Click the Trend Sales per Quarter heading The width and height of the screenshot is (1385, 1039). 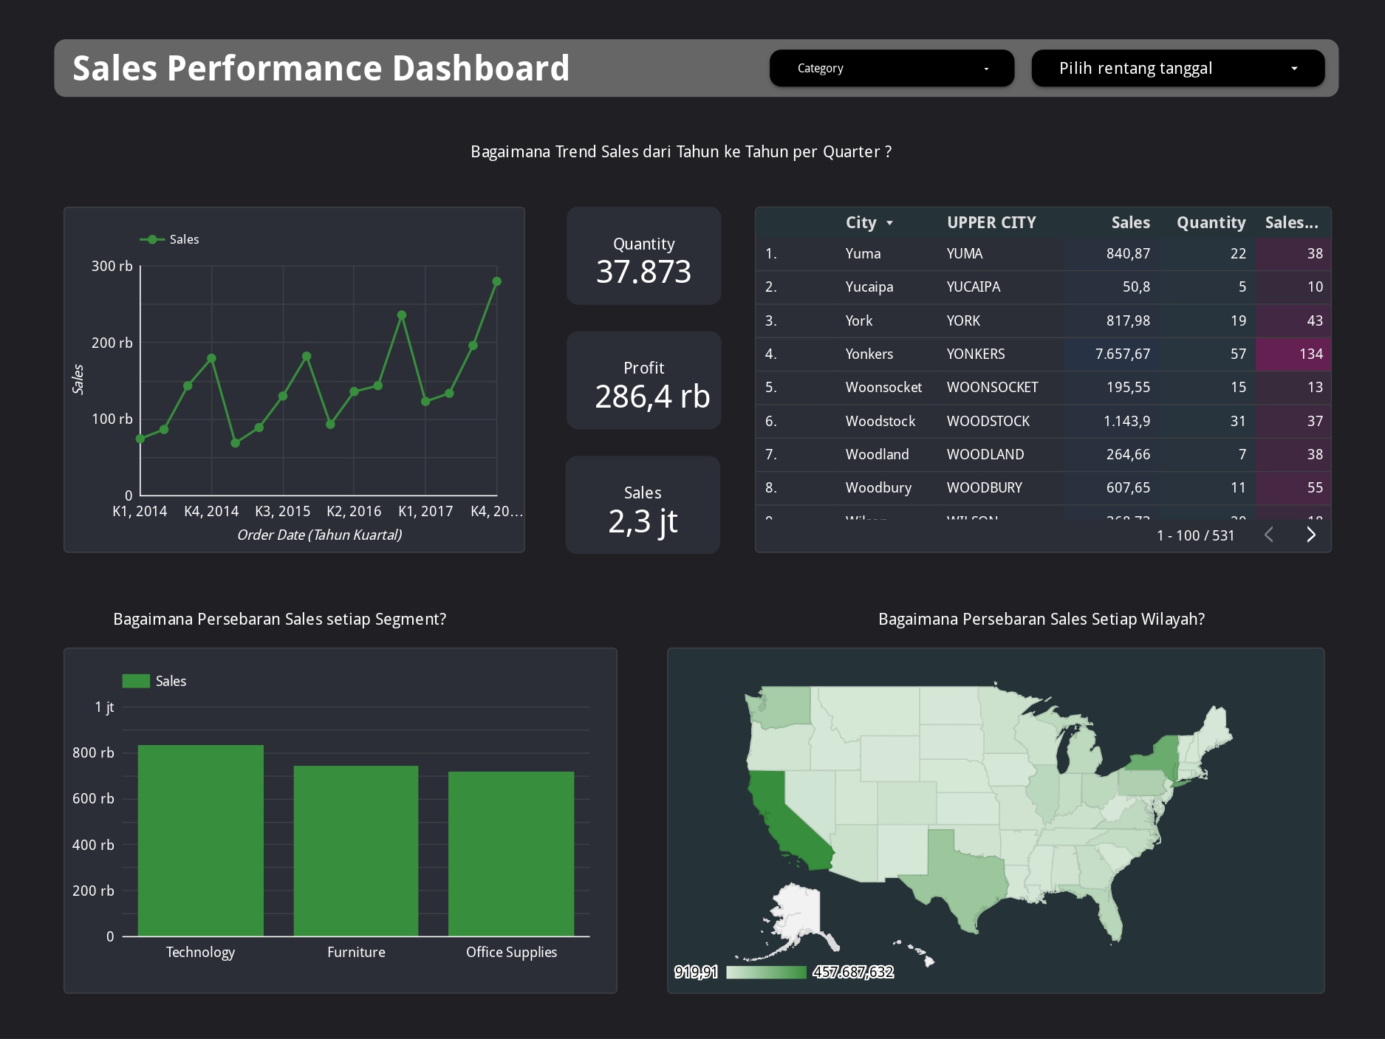[x=681, y=151]
